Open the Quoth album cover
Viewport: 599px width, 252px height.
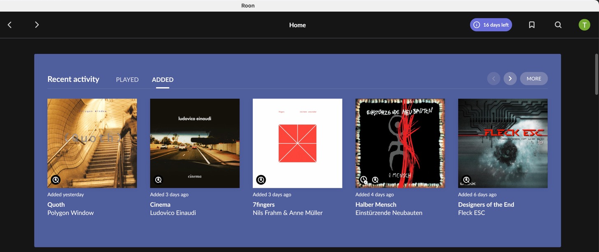[x=92, y=143]
